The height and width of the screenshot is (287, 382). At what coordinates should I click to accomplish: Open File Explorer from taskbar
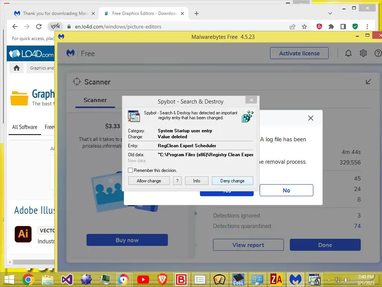click(x=48, y=280)
